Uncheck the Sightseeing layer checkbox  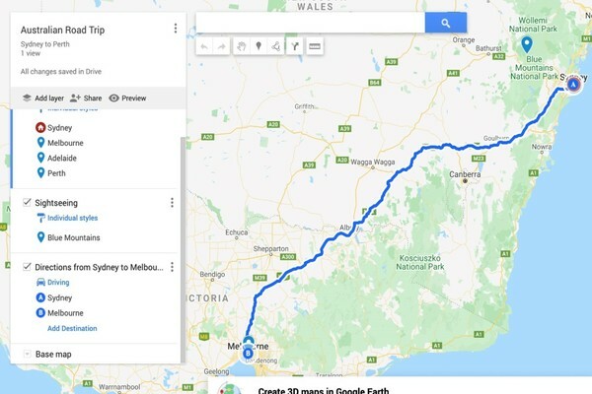pos(27,202)
